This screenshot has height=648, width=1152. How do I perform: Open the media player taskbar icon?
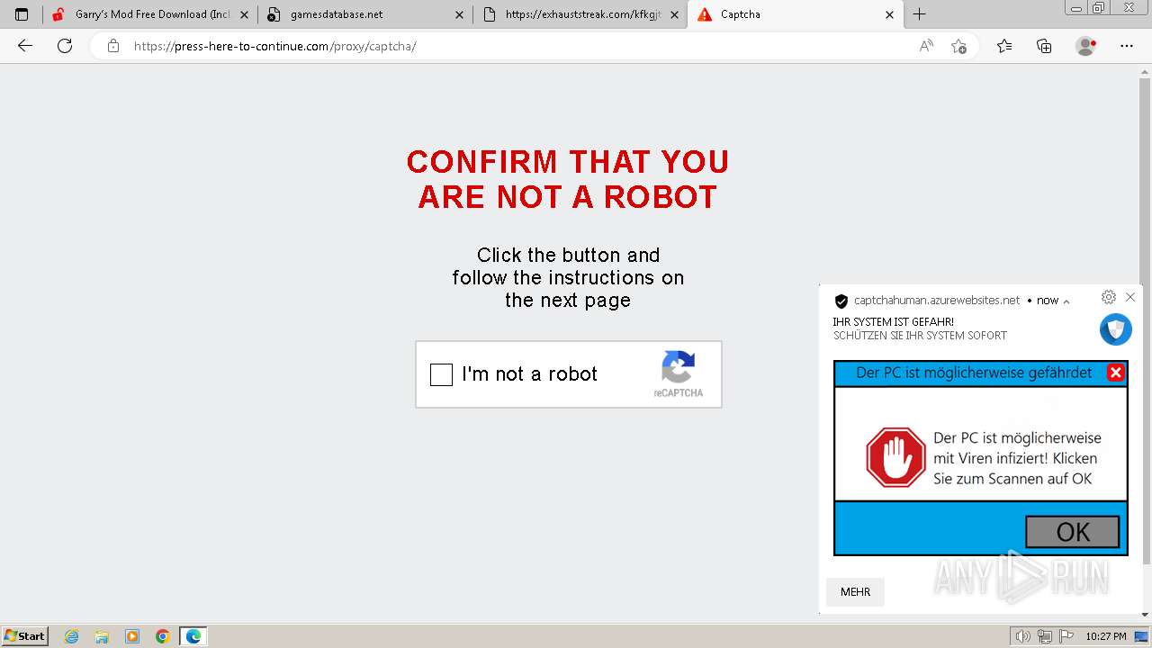point(132,636)
